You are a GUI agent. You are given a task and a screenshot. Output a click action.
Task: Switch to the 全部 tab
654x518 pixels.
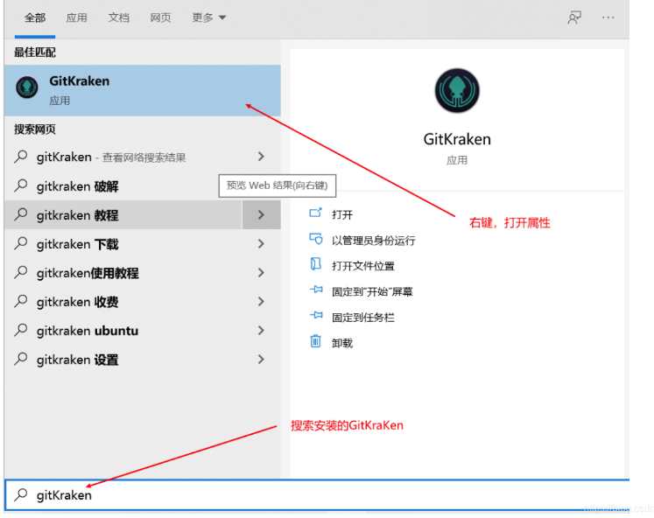(x=35, y=17)
